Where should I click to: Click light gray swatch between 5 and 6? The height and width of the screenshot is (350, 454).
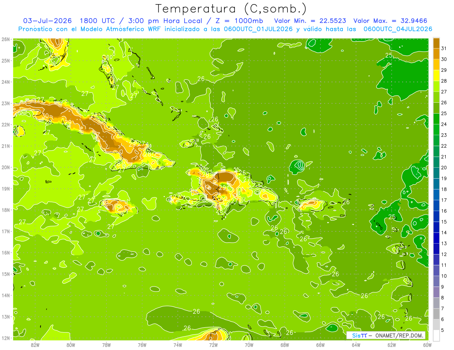click(436, 325)
